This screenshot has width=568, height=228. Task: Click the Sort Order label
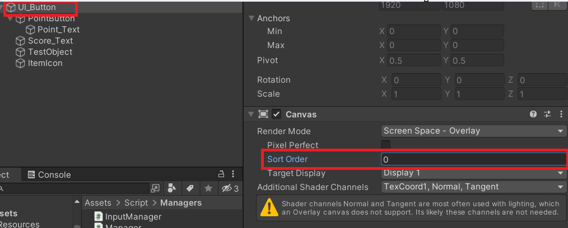(x=287, y=159)
